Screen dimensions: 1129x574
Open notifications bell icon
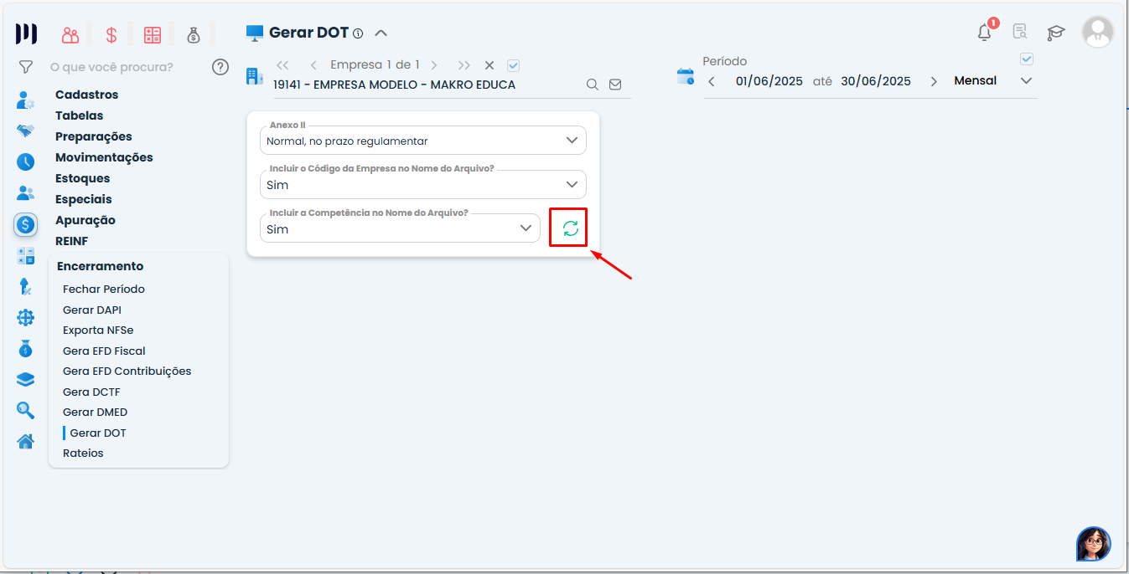click(x=985, y=33)
